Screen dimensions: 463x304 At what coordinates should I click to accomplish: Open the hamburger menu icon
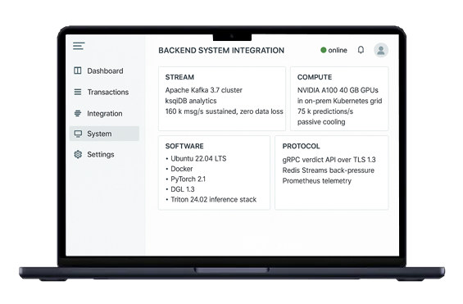point(79,46)
